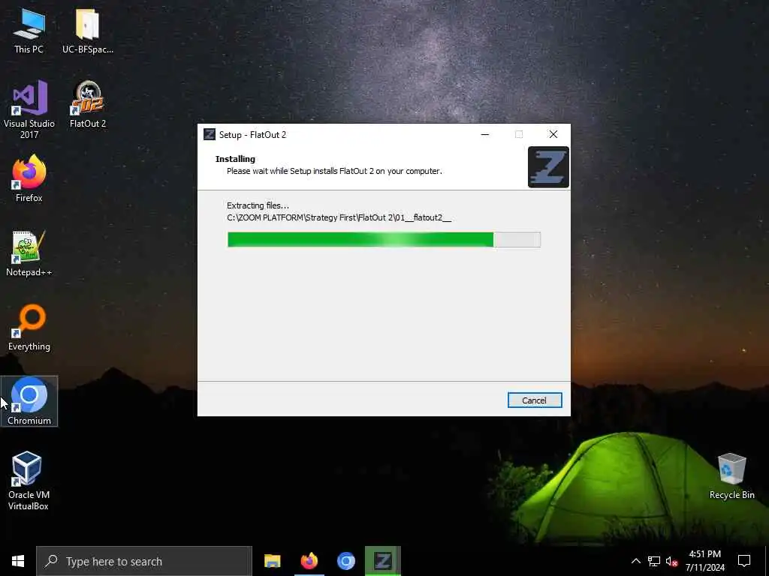Open the network status tray icon
This screenshot has height=576, width=769.
654,561
